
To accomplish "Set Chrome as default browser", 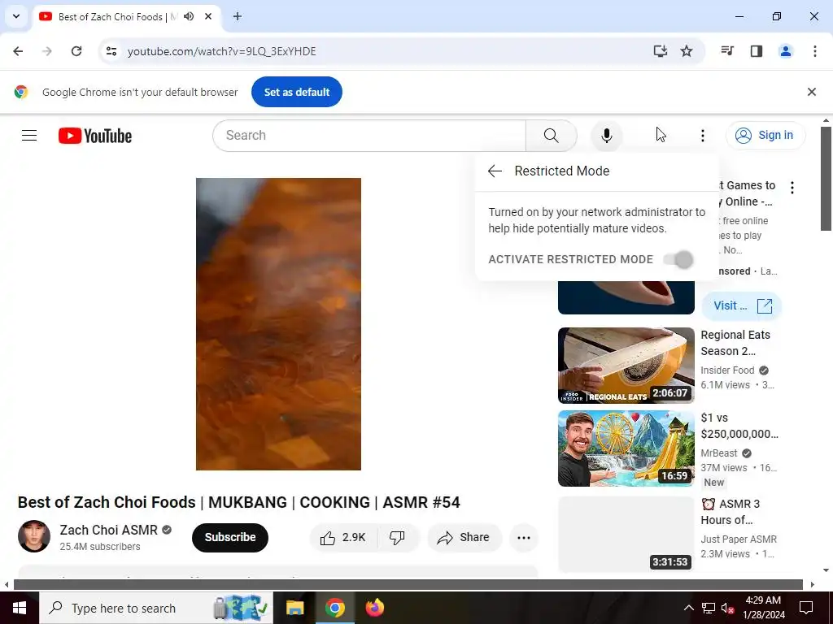I will tap(296, 92).
